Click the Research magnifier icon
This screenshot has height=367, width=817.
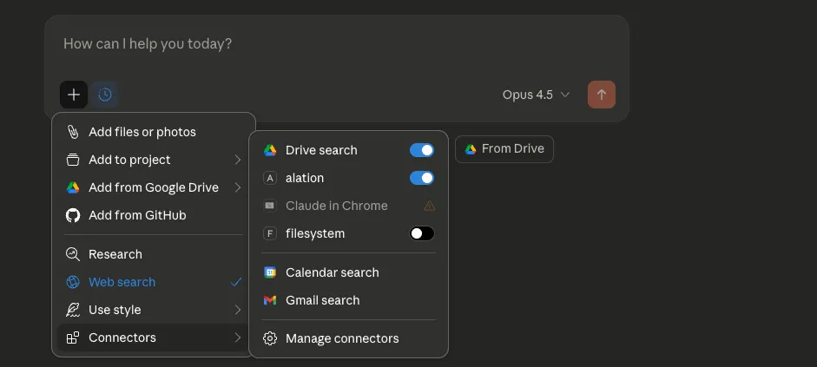(x=73, y=254)
